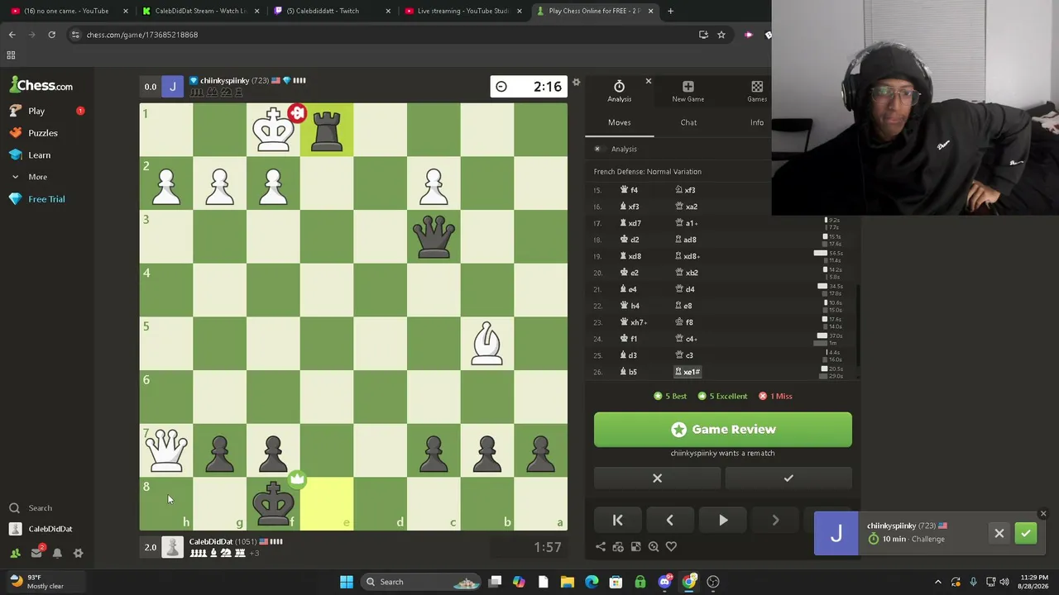Open the Windows Start menu

point(347,582)
